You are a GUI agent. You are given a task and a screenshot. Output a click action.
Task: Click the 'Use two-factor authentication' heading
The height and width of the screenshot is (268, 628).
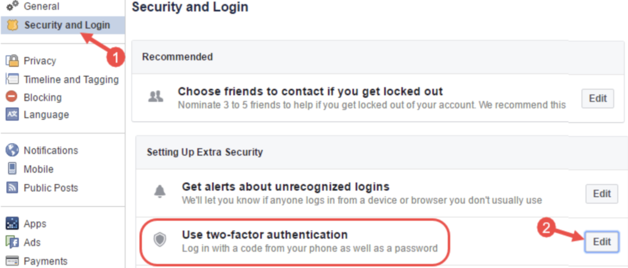[265, 234]
